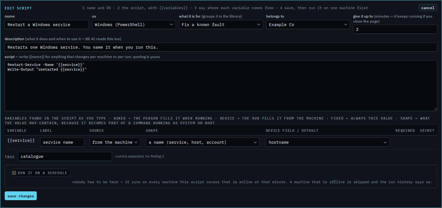Click the 'LABEL' column header
442x208 pixels.
[x=46, y=131]
